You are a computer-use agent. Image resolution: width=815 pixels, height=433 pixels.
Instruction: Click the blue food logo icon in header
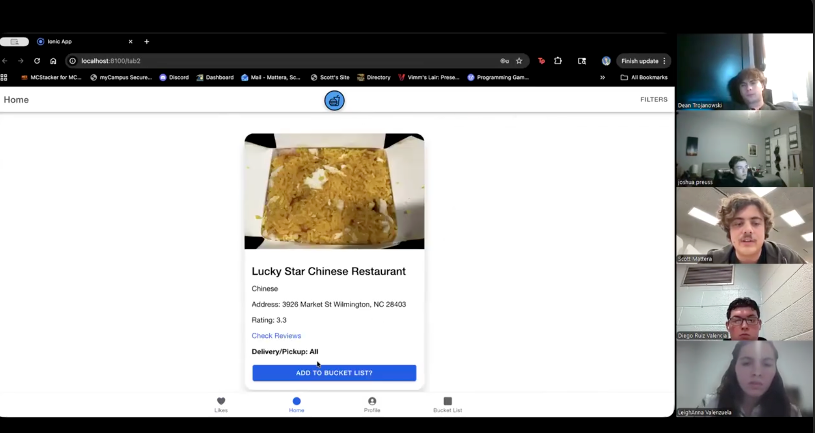pos(334,101)
